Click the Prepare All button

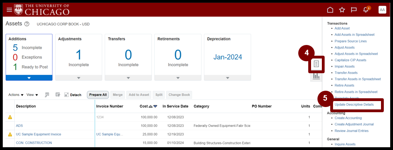tap(98, 95)
